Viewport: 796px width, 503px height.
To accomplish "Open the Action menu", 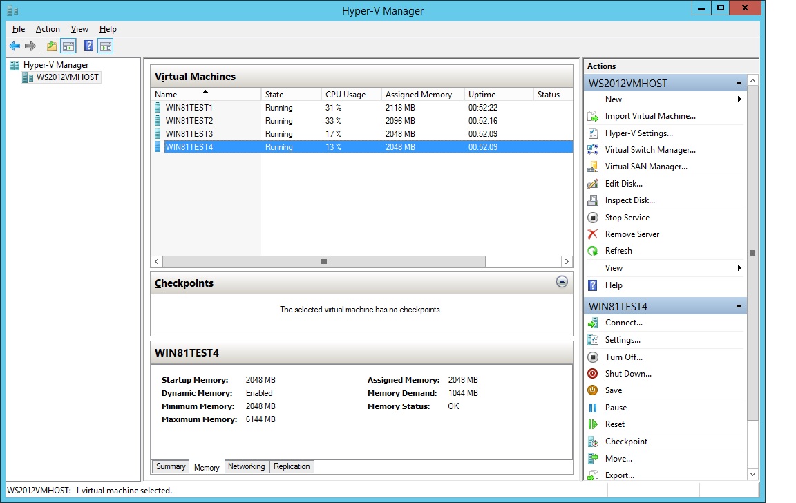I will (48, 29).
